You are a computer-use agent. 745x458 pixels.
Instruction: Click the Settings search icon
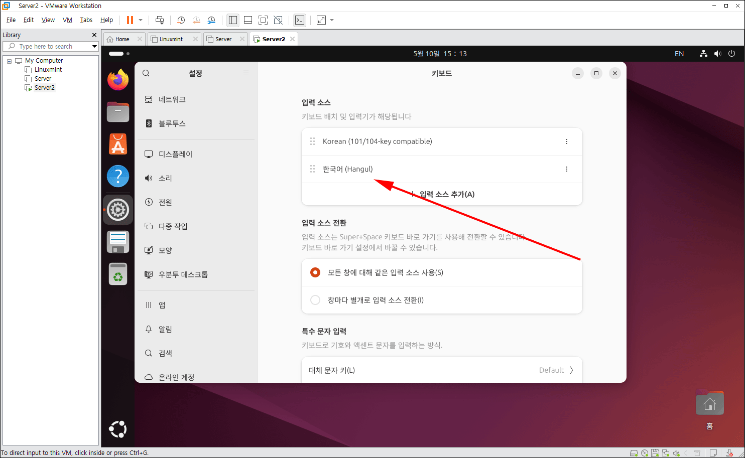pyautogui.click(x=146, y=73)
